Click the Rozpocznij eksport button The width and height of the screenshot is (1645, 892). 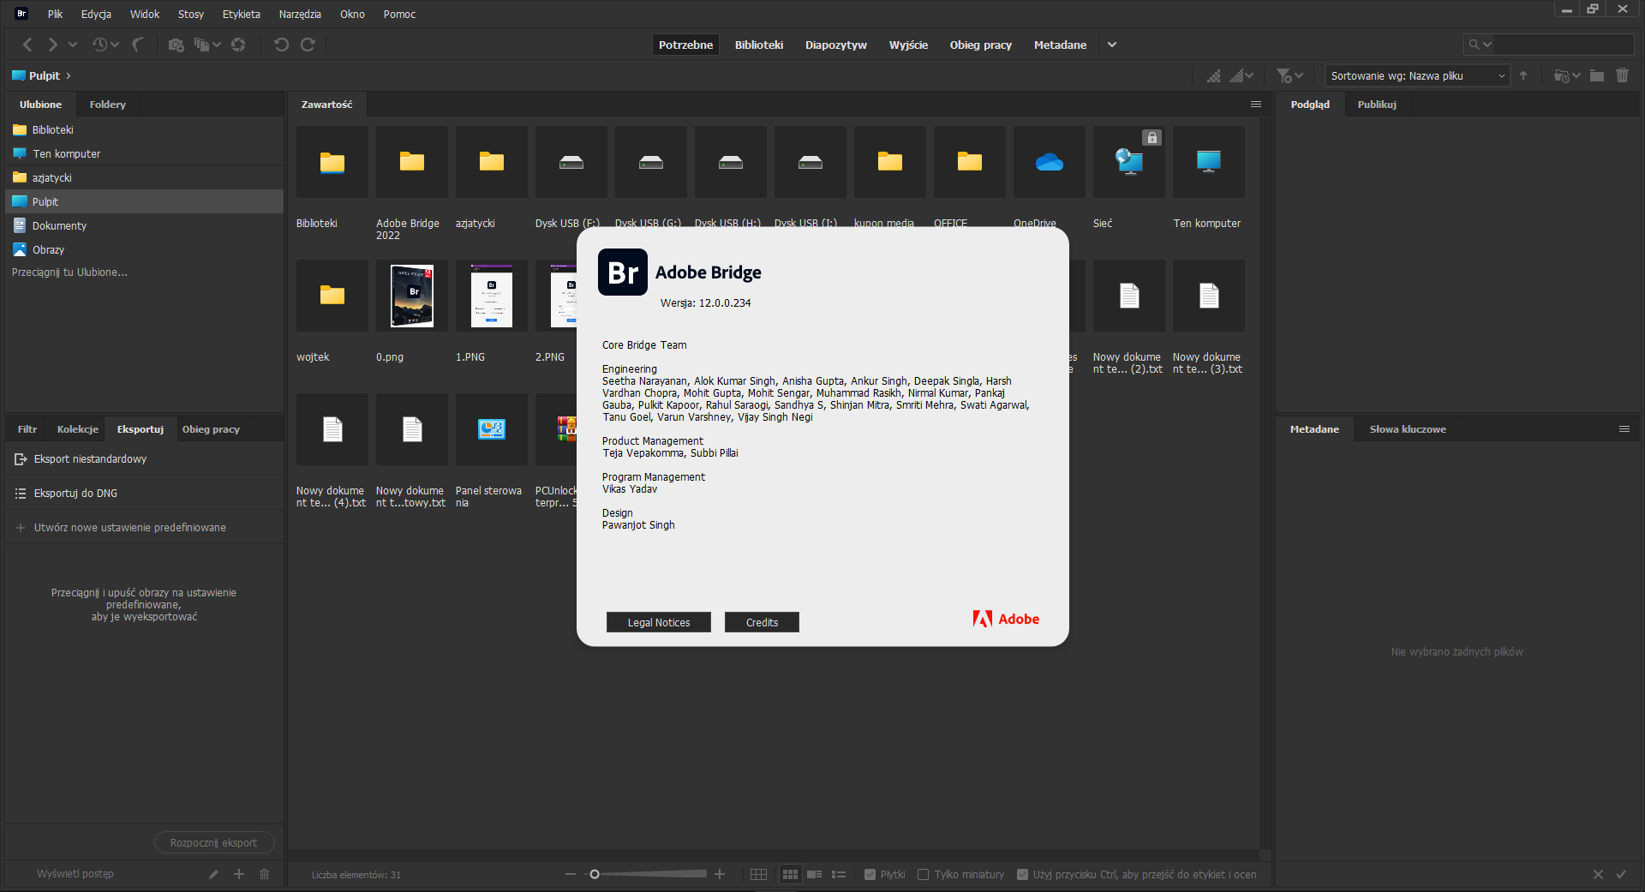(x=213, y=843)
